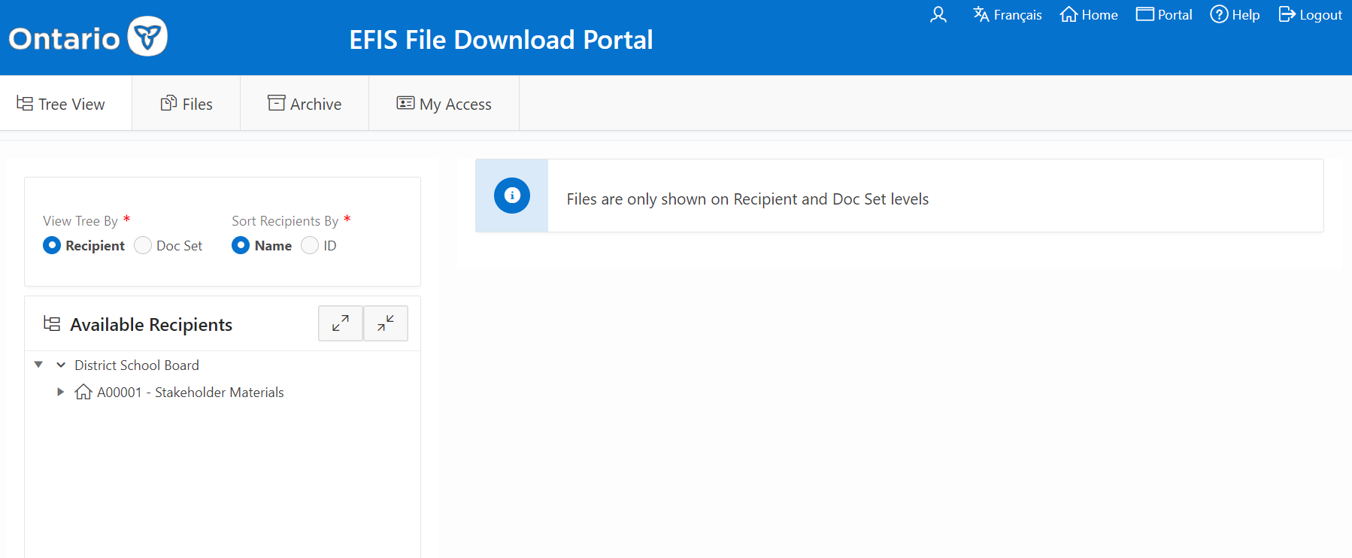
Task: Click the Ontario trillium logo
Action: [x=147, y=36]
